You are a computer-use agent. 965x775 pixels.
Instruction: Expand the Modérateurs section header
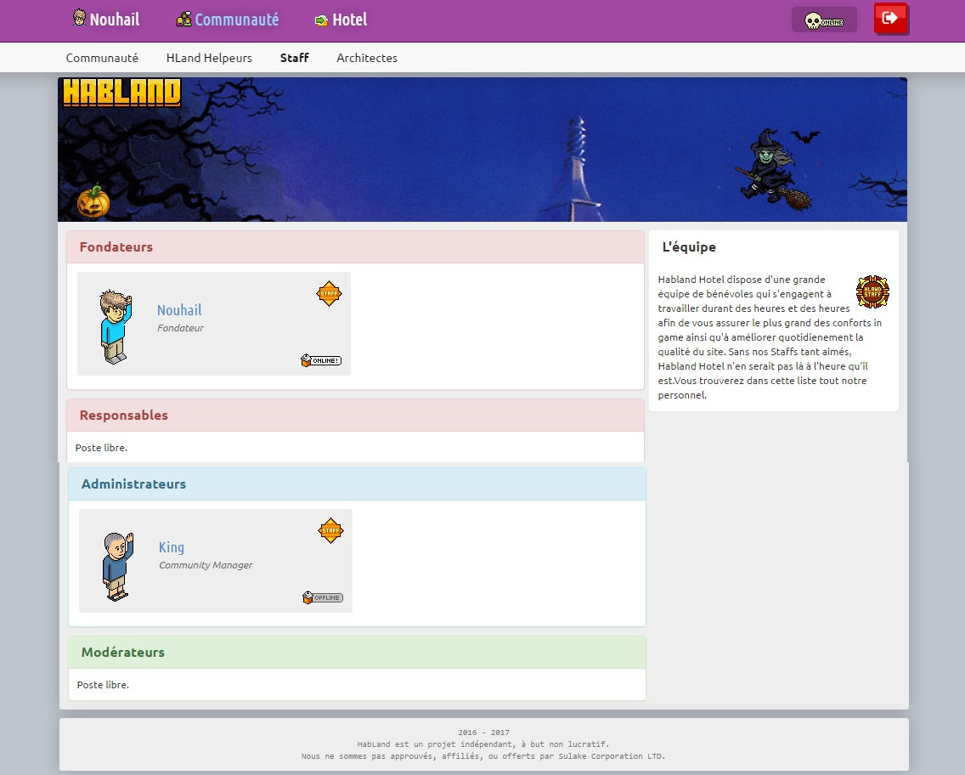pos(122,652)
